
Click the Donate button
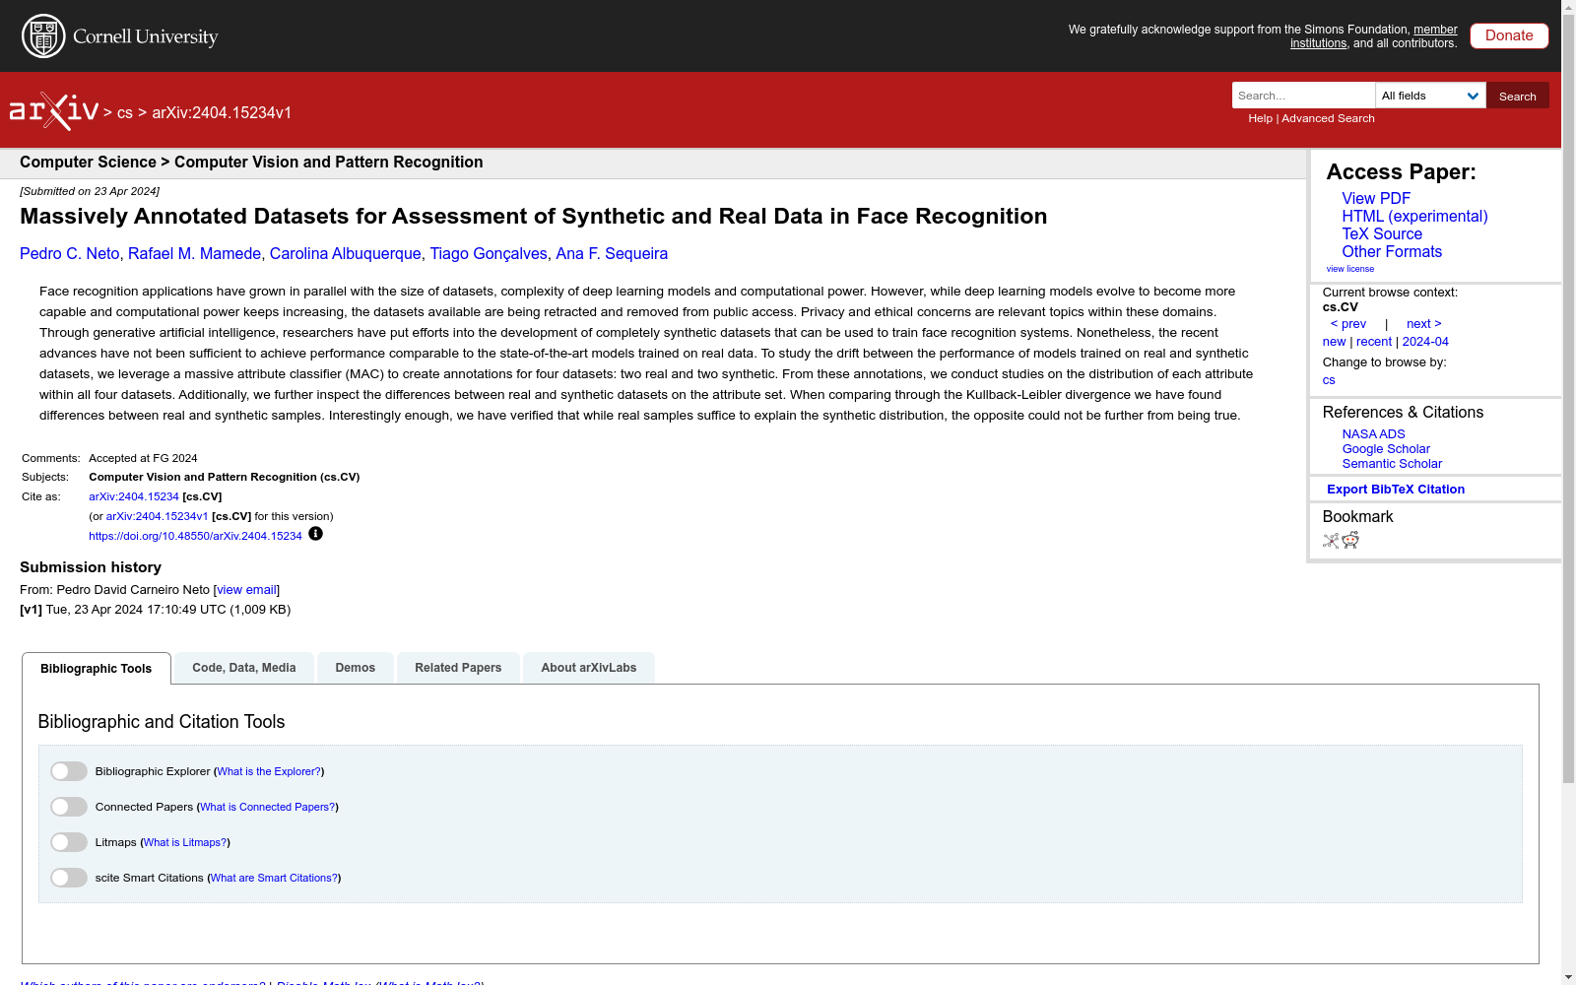(1509, 35)
